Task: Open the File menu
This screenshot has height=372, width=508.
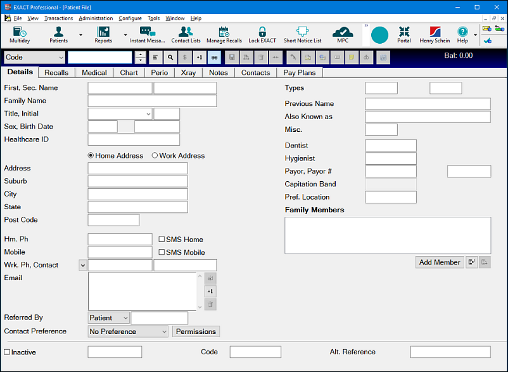Action: (x=18, y=18)
